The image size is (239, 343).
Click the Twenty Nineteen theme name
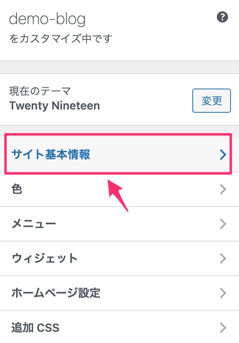54,105
